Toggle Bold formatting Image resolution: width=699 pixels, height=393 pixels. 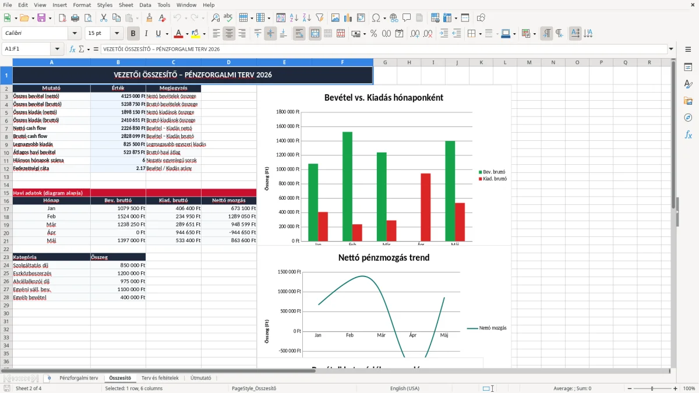[133, 34]
